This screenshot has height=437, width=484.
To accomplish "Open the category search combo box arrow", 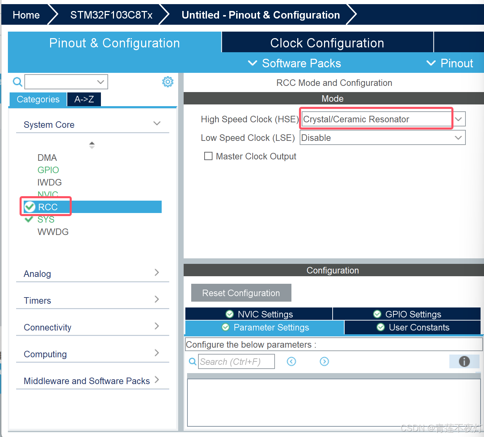I will pos(100,82).
